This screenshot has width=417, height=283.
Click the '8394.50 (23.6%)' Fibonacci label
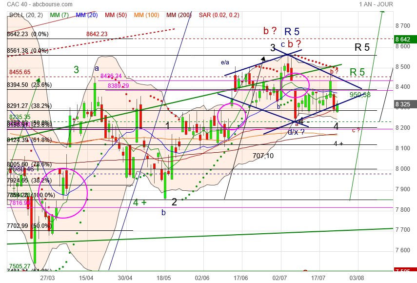point(29,85)
